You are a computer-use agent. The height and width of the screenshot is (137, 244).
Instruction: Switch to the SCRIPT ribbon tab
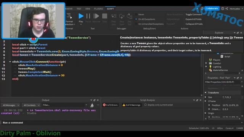pyautogui.click(x=110, y=9)
